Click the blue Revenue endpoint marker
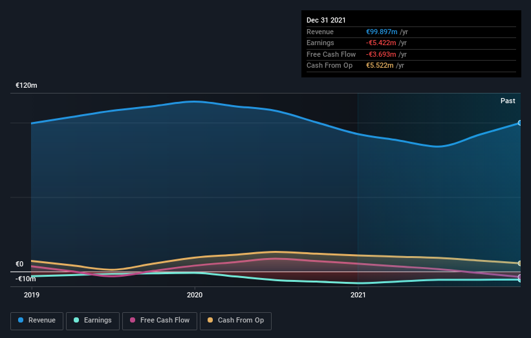Screen dimensions: 531x338 tap(520, 123)
